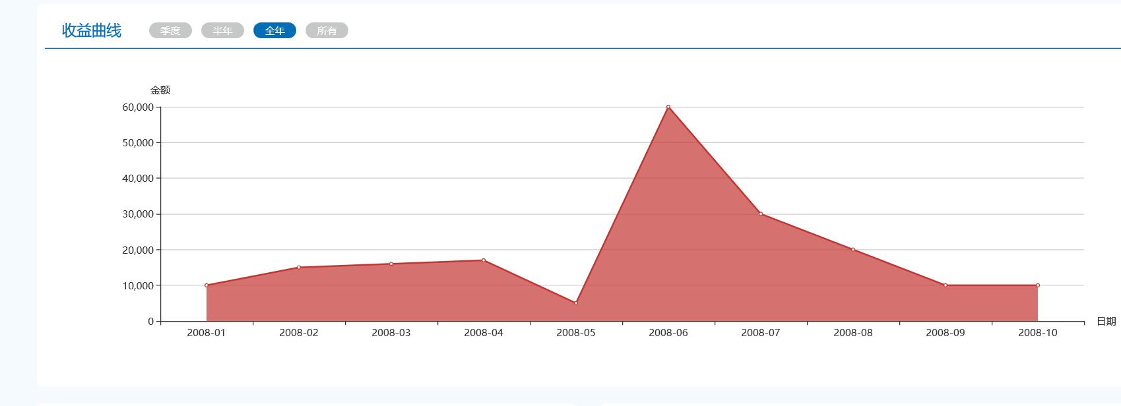Click the 2008-07 axis label

click(761, 333)
